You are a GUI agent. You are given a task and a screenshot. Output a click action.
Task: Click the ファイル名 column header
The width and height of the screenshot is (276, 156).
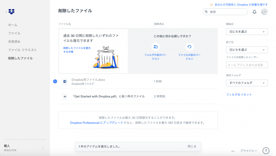click(x=65, y=24)
